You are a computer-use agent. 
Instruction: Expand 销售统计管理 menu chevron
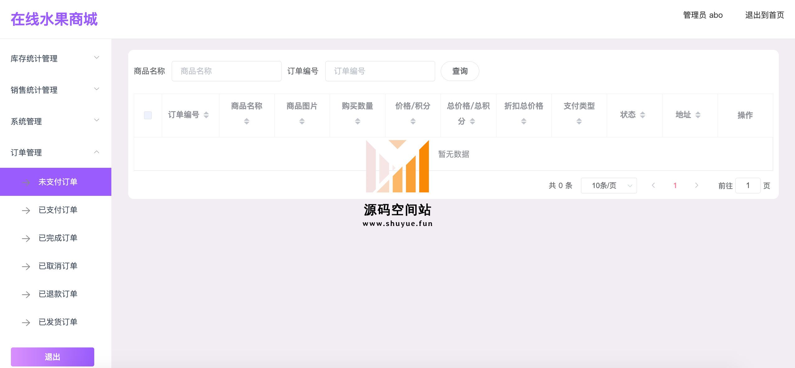point(97,89)
